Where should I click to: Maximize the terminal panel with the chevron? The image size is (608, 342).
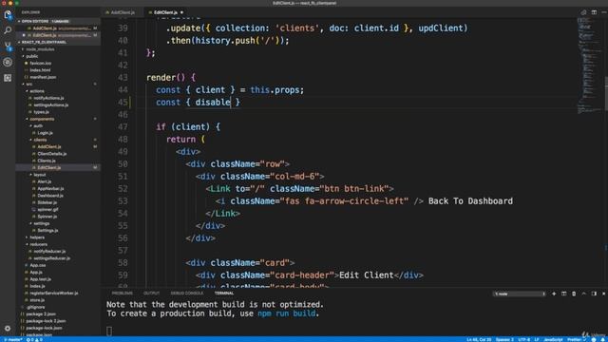pyautogui.click(x=584, y=294)
